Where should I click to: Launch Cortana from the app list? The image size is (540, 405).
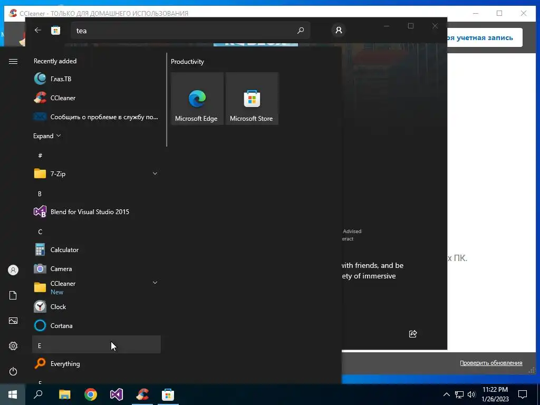97,325
